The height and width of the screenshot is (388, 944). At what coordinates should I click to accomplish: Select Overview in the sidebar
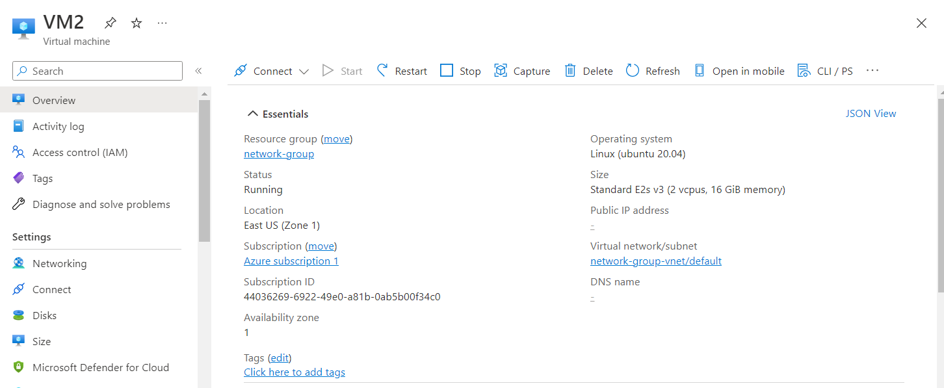coord(99,100)
